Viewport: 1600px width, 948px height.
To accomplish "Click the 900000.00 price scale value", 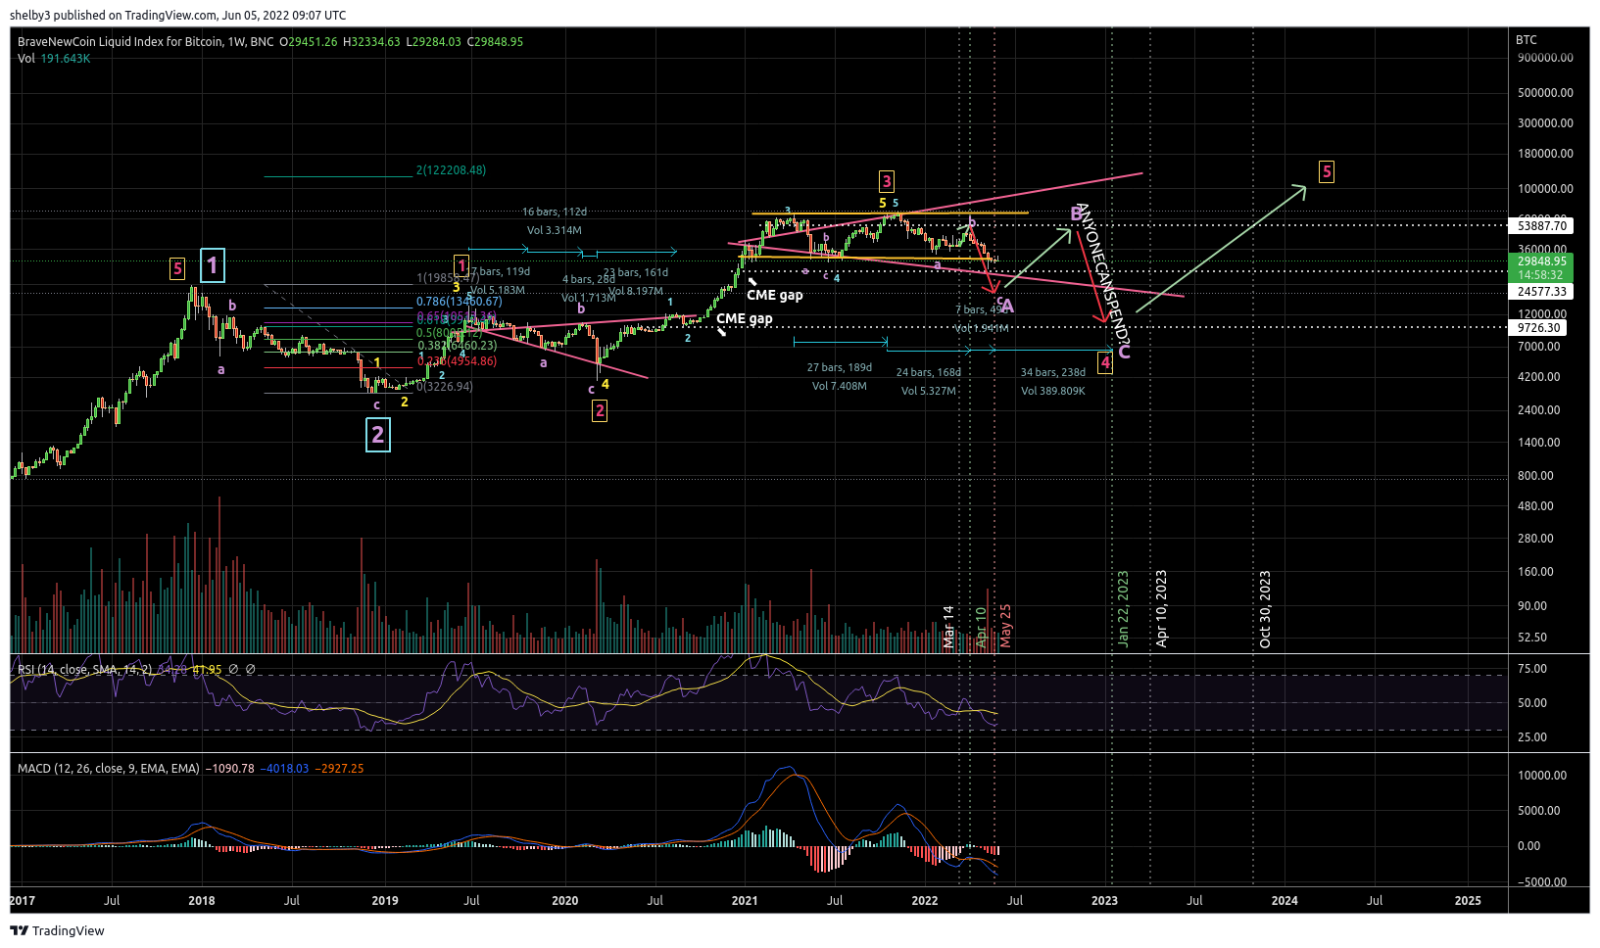I will (x=1544, y=58).
